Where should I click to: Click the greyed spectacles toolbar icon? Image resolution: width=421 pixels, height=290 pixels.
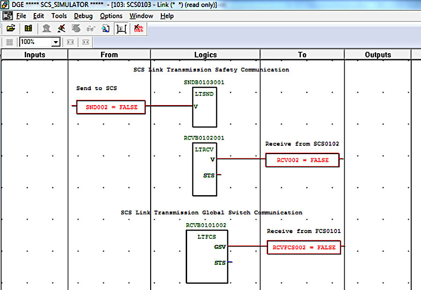[91, 28]
